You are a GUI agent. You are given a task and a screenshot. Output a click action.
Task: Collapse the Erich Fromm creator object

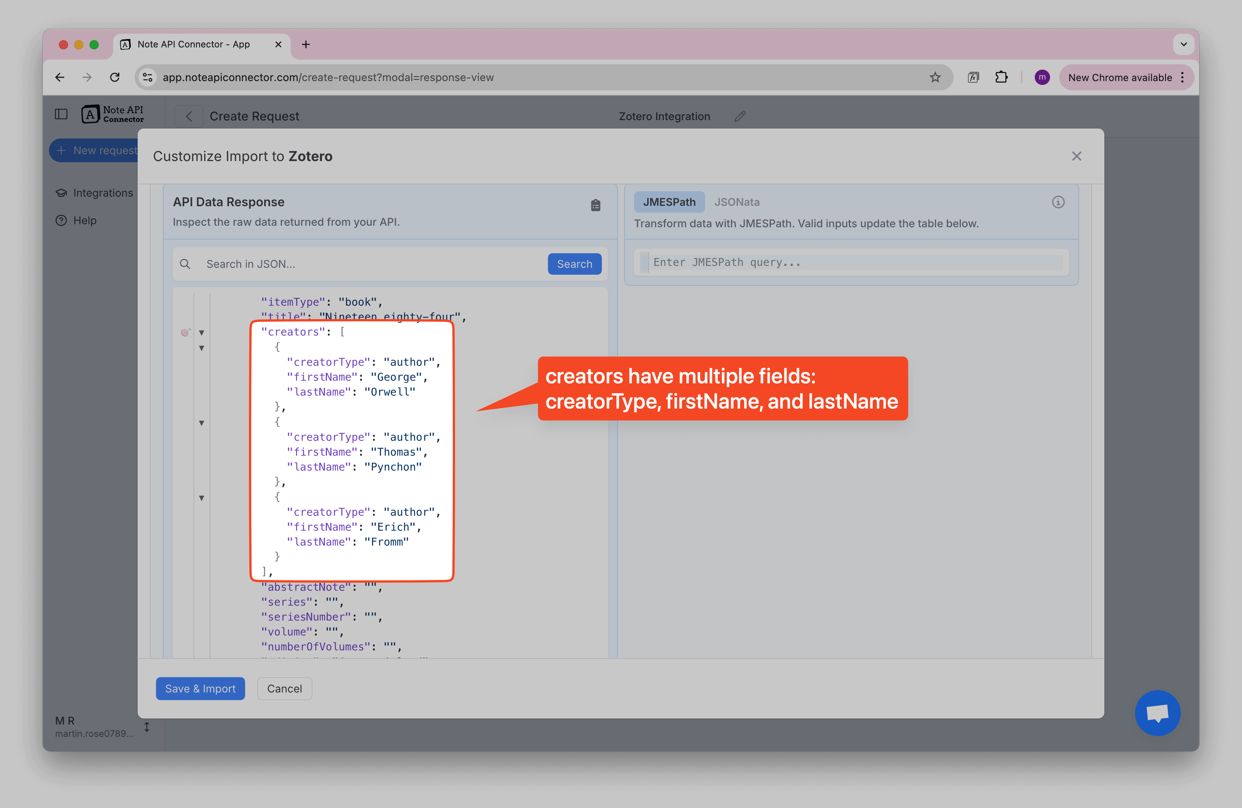[202, 498]
